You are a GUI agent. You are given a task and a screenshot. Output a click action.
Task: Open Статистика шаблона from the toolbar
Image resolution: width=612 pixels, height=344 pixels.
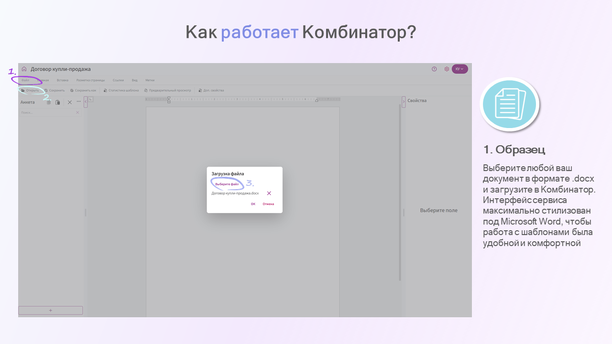tap(105, 90)
